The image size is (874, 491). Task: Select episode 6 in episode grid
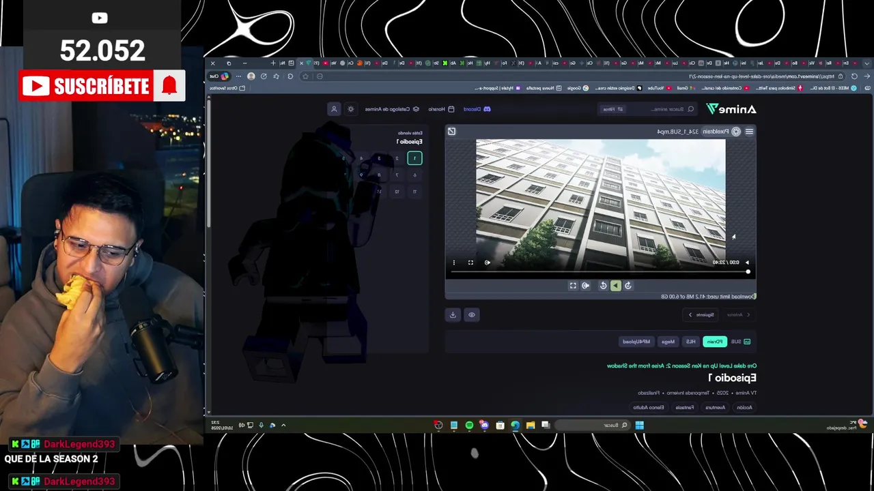click(414, 175)
